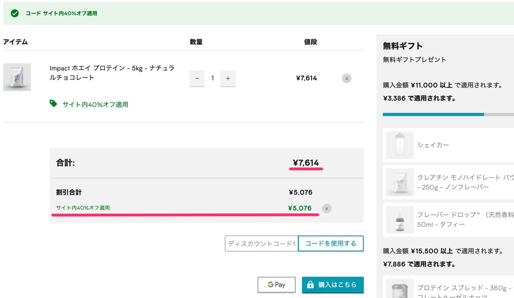Open the Impact ホエイ プロテイン product title

click(x=112, y=73)
